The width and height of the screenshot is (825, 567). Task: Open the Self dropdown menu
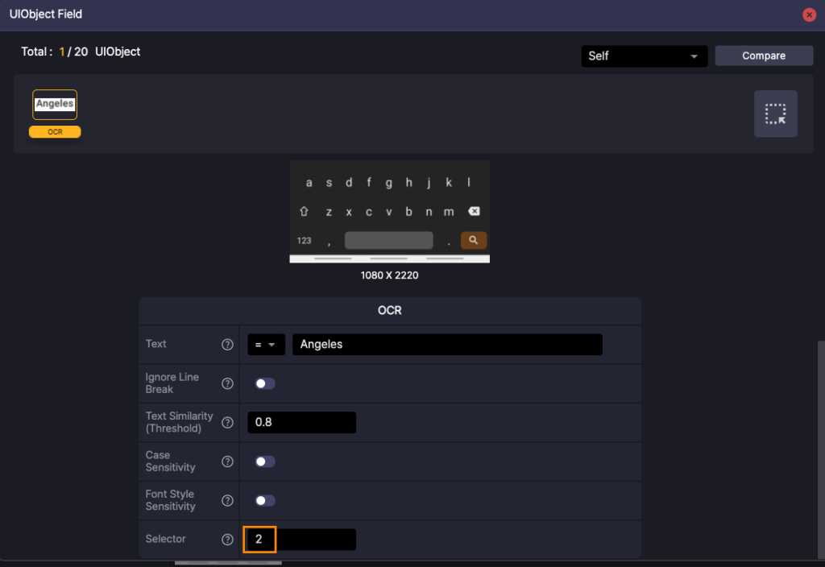(x=644, y=56)
